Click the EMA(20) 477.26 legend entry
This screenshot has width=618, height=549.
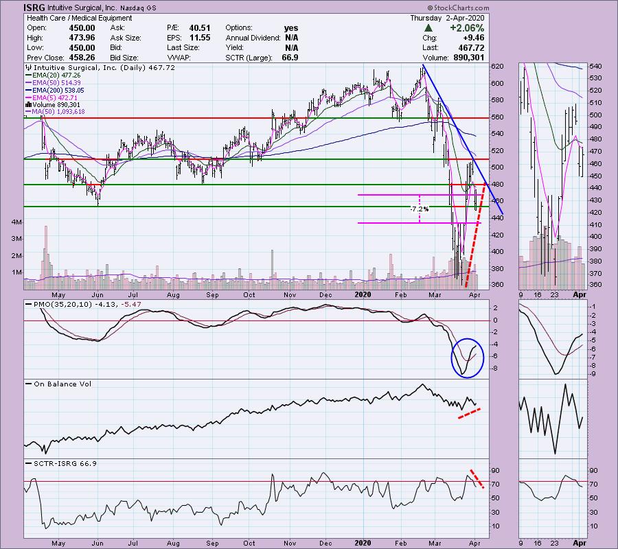(x=53, y=75)
